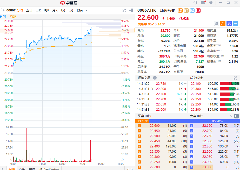Screen dimensions: 240x170
Task: Click ask level 1 price 22.650
Action: 207,126
